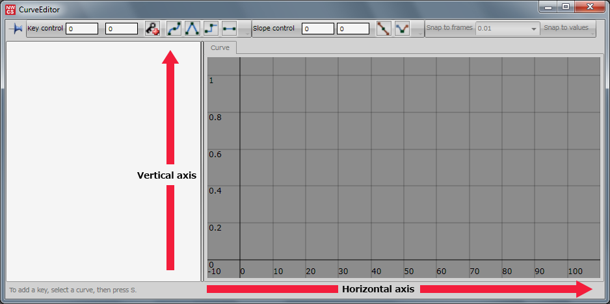Image resolution: width=610 pixels, height=304 pixels.
Task: Click the straight slope icon
Action: [384, 29]
